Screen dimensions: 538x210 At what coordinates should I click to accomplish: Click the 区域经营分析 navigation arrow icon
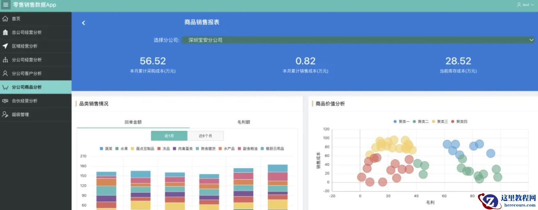[5, 46]
